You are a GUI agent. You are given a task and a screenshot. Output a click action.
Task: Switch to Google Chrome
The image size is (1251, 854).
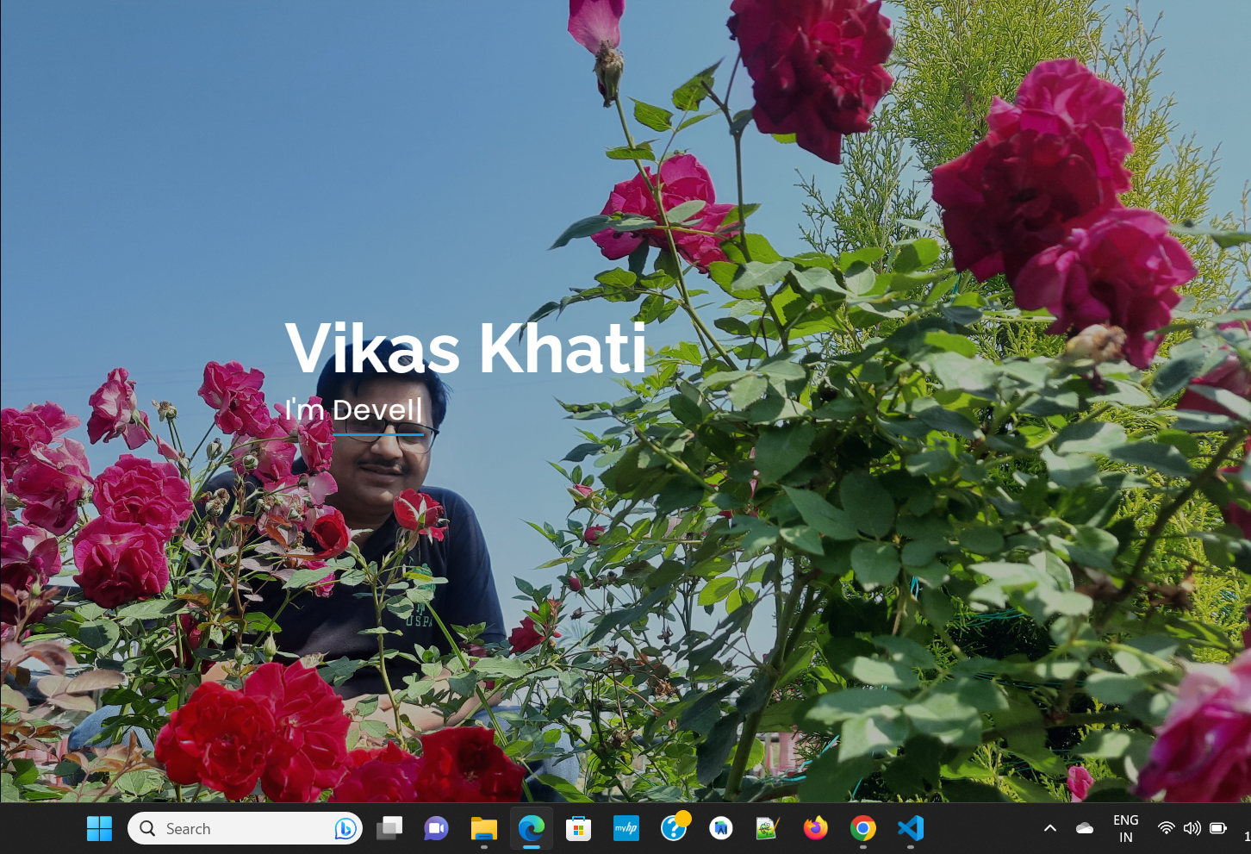862,828
